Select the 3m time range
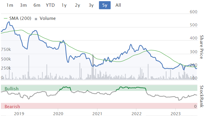Viewport: 206px width, 116px height. click(x=23, y=5)
